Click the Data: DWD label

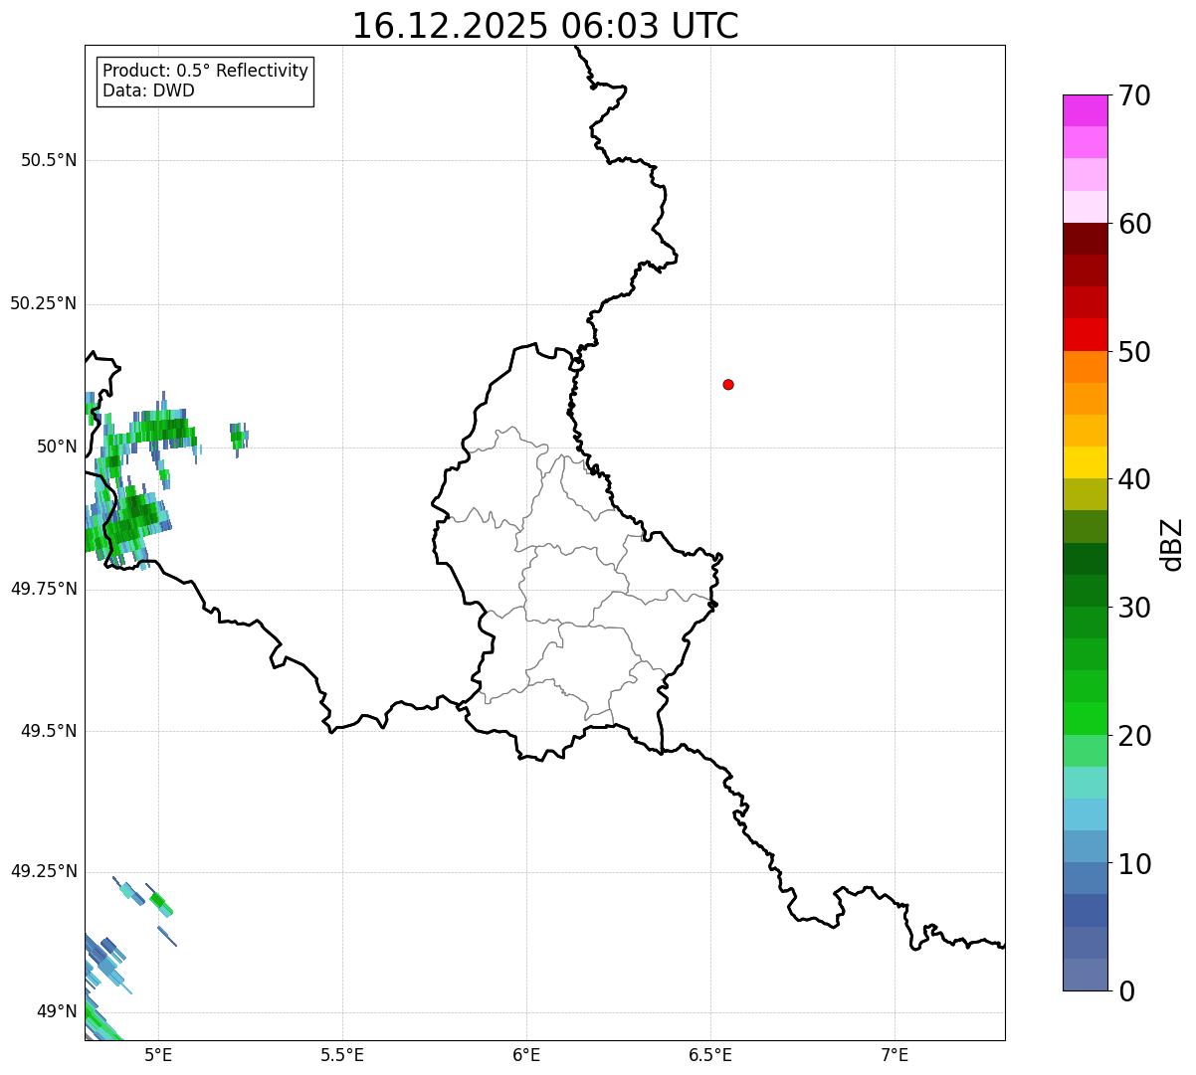(x=148, y=90)
